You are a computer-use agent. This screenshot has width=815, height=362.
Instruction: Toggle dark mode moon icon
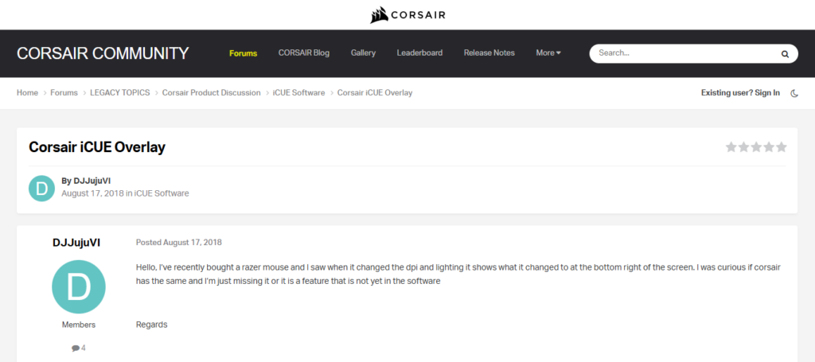coord(794,93)
